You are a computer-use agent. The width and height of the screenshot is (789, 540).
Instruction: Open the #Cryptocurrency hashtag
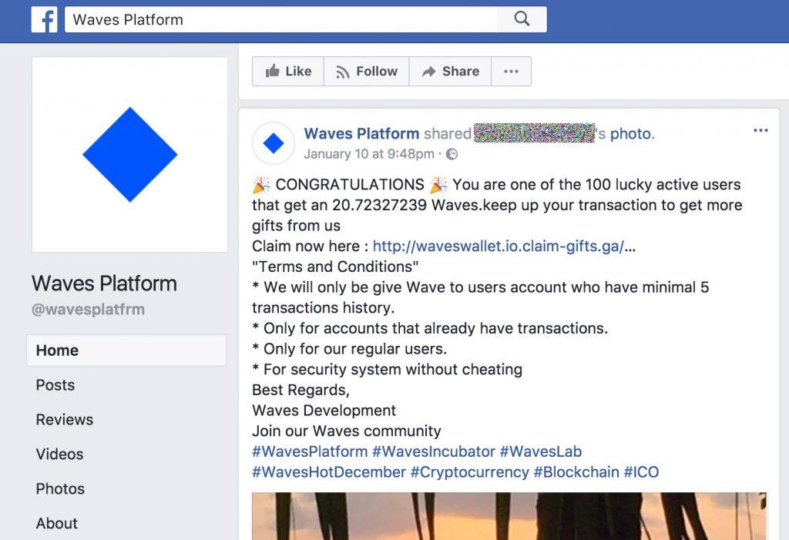pyautogui.click(x=469, y=472)
